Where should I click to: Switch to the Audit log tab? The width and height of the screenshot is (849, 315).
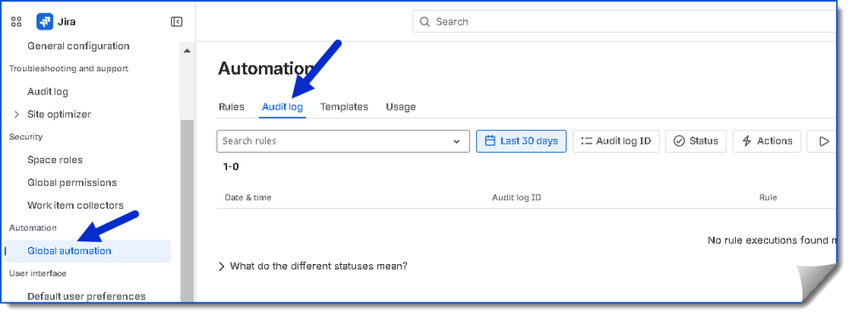[282, 107]
